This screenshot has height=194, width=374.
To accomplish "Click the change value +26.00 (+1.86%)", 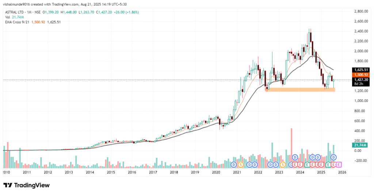I will click(x=126, y=12).
